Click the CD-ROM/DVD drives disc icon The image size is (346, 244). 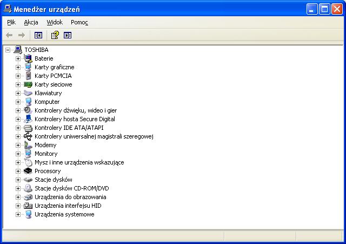click(x=28, y=188)
